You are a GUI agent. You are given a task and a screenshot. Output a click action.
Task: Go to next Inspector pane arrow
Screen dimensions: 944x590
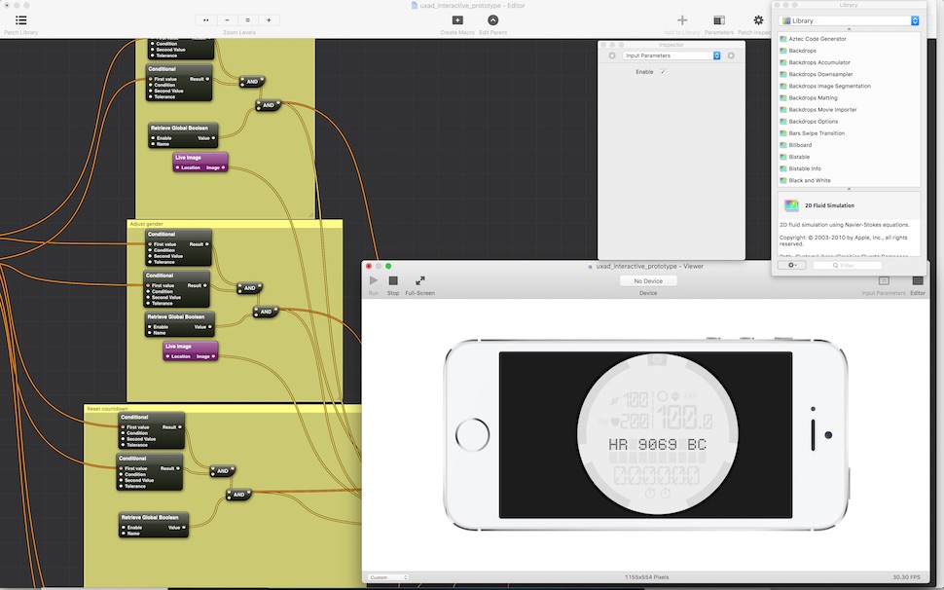pos(731,55)
